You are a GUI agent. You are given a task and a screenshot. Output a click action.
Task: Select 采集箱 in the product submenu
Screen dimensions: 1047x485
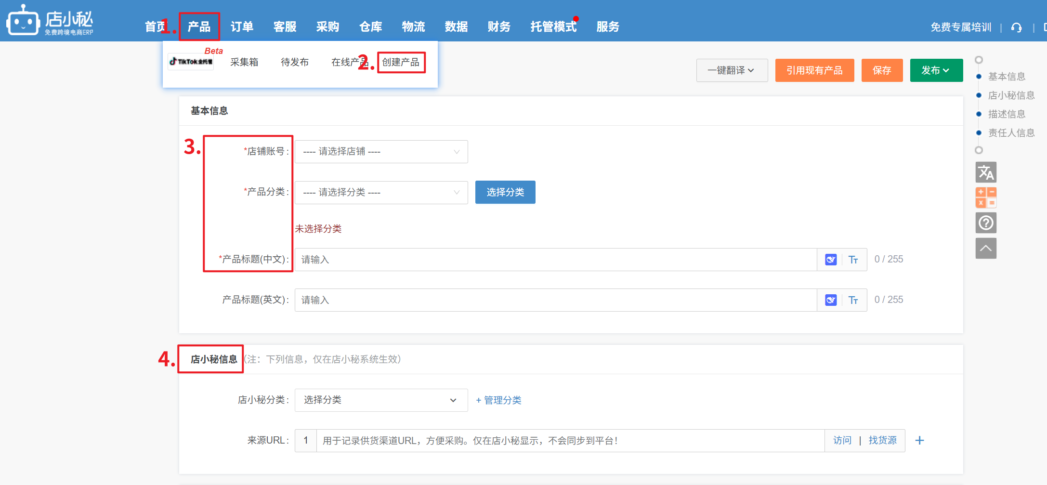click(x=244, y=62)
